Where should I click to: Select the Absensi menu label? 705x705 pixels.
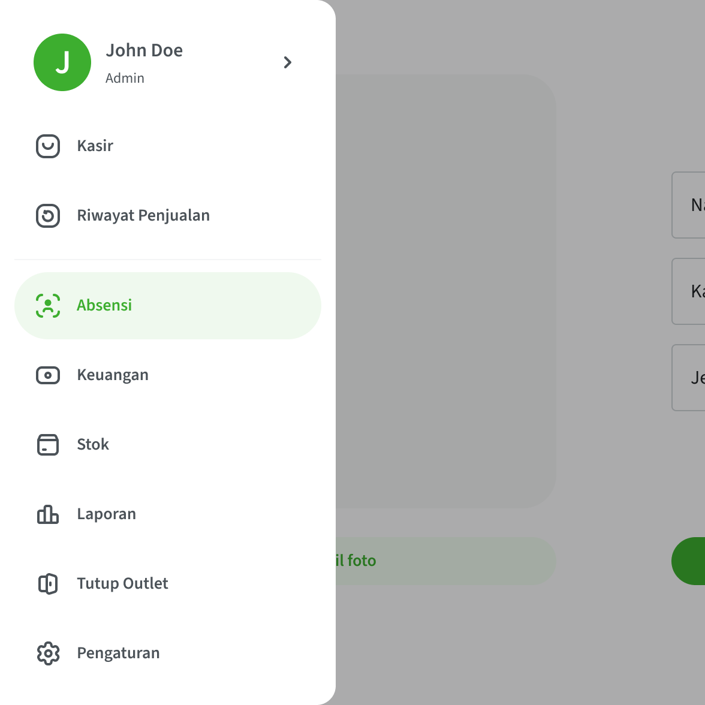click(x=104, y=305)
